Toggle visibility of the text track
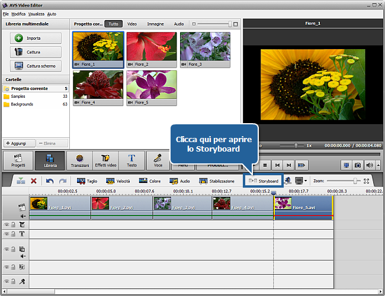 coord(7,234)
